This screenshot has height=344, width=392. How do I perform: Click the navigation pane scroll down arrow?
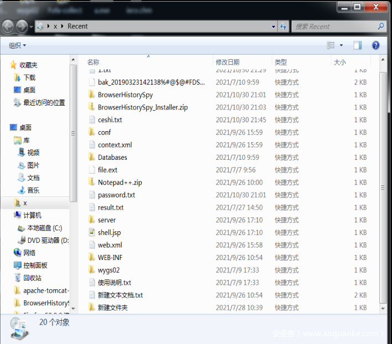[x=73, y=309]
